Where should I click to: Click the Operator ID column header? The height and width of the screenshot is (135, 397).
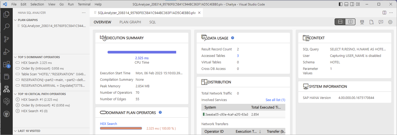214,132
